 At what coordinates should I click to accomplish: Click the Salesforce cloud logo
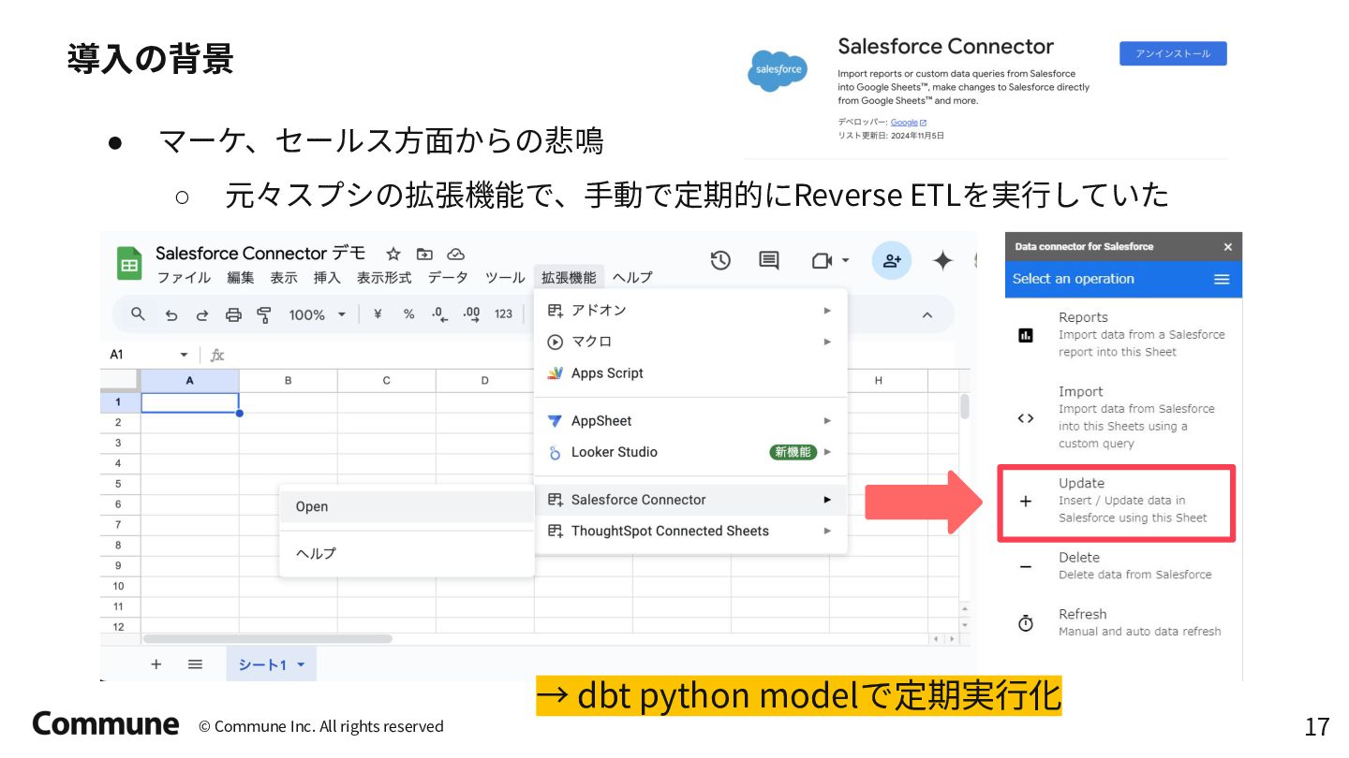coord(778,70)
